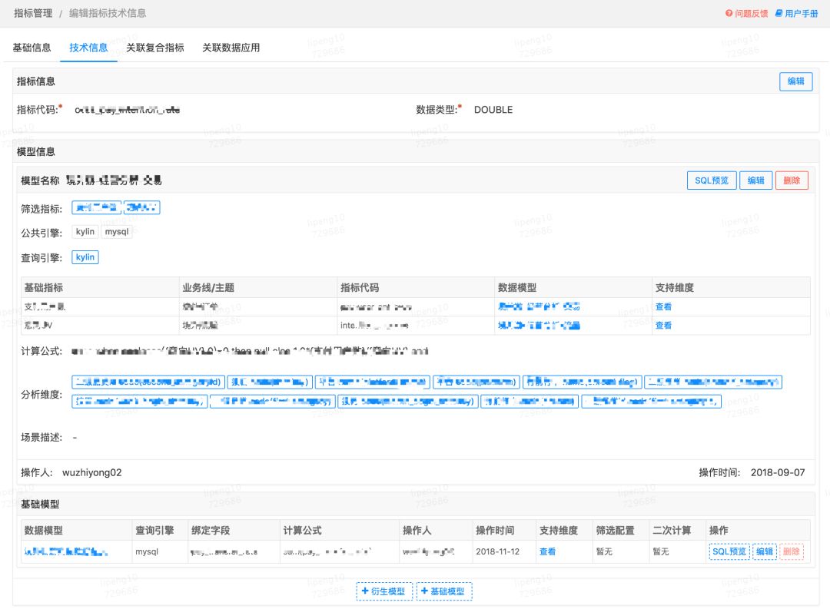Open the 关联数据应用 tab
Screen dimensions: 830x609
(231, 48)
